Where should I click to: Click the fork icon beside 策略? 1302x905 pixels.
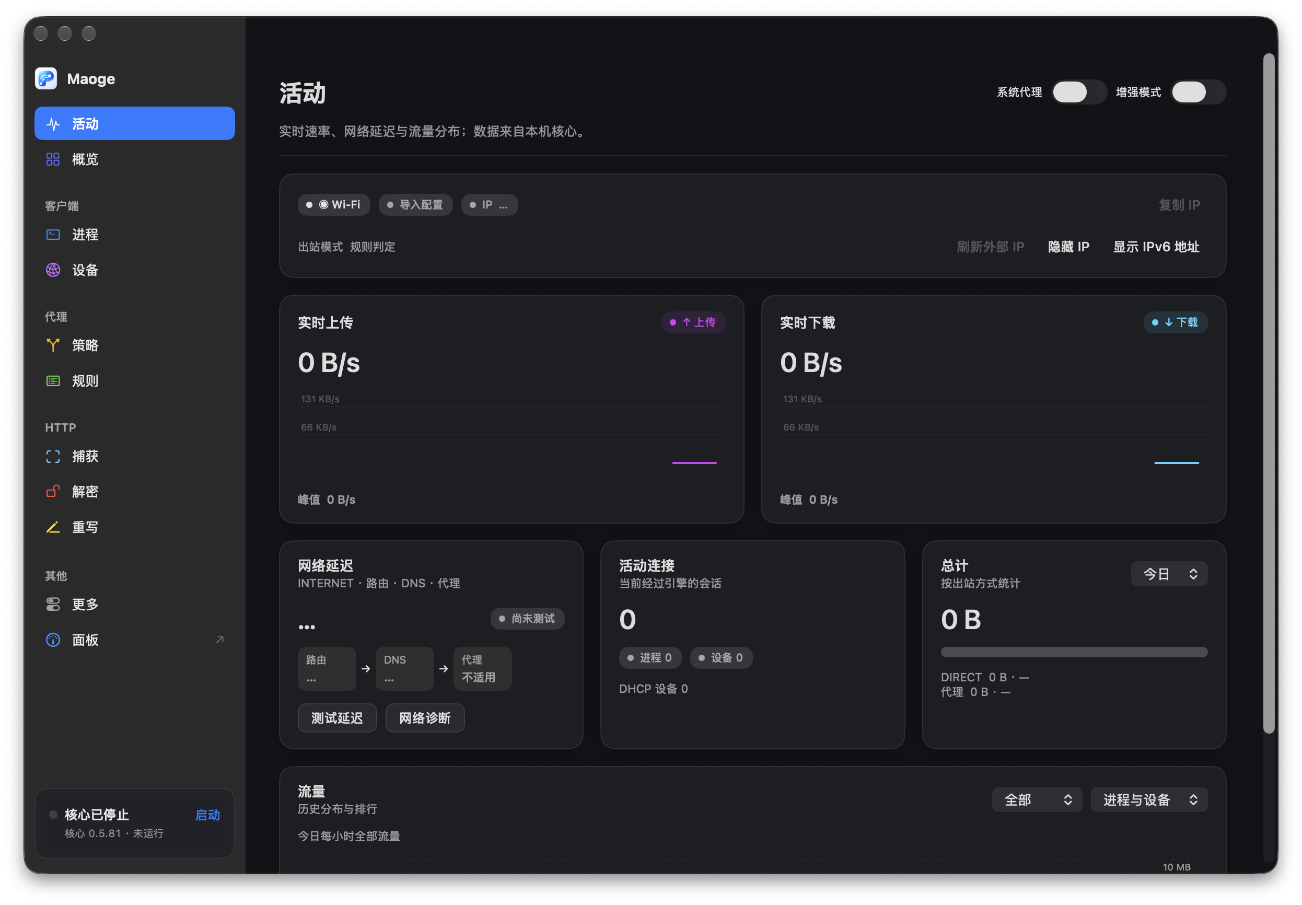[x=53, y=345]
